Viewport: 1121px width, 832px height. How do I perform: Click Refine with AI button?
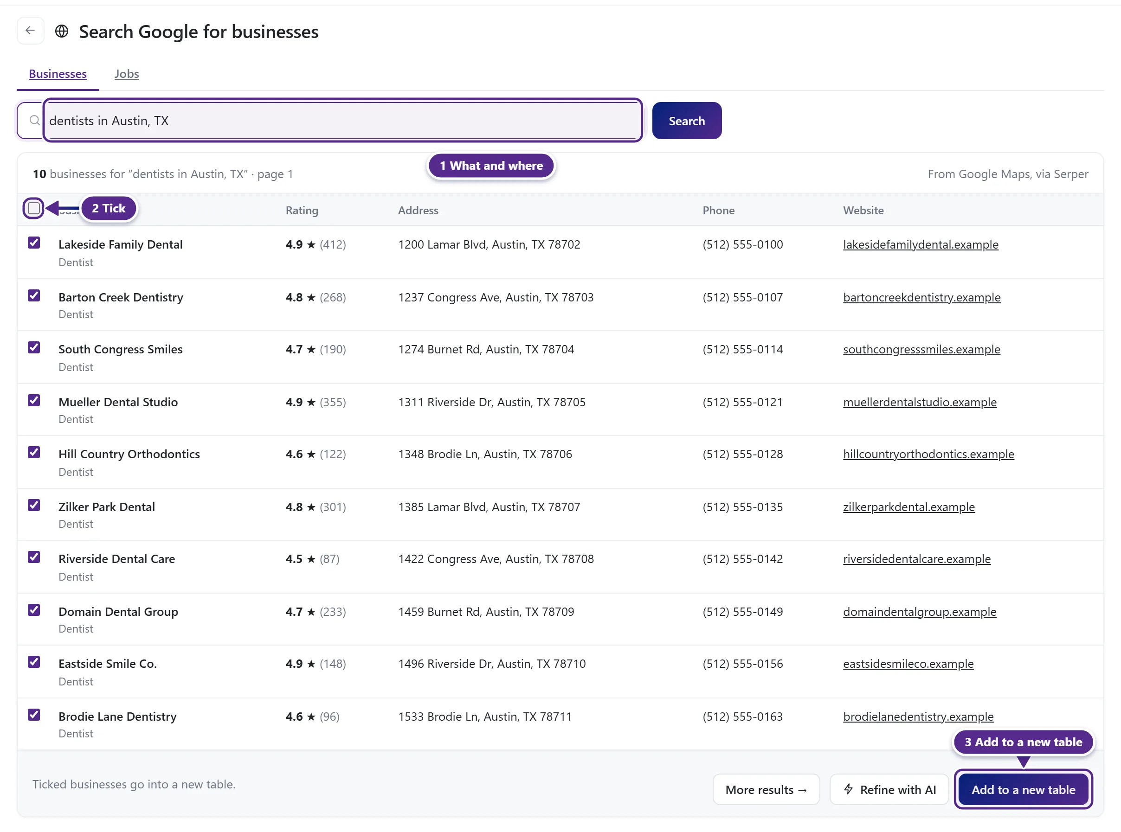[889, 790]
